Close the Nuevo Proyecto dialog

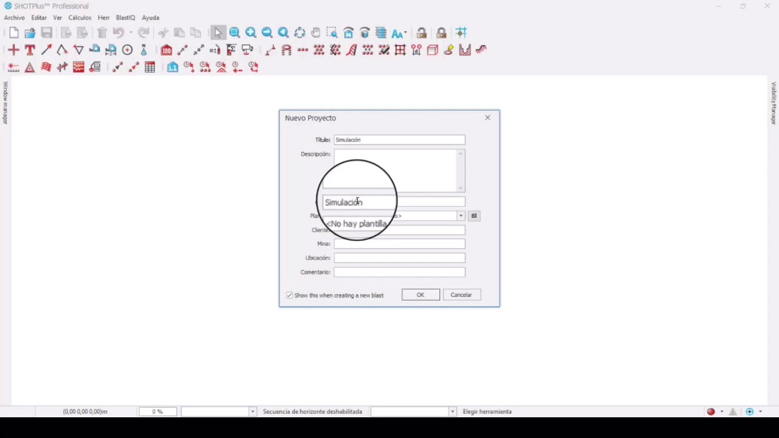pyautogui.click(x=487, y=117)
